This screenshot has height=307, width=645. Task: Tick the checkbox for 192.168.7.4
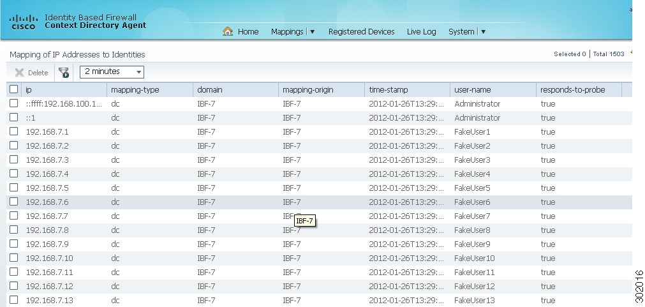click(x=14, y=173)
